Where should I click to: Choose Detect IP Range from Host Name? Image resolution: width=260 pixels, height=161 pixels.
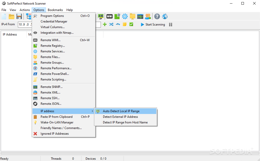coord(125,122)
